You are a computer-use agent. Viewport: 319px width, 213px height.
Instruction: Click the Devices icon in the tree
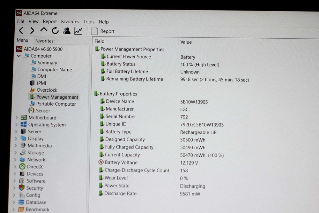(x=22, y=174)
